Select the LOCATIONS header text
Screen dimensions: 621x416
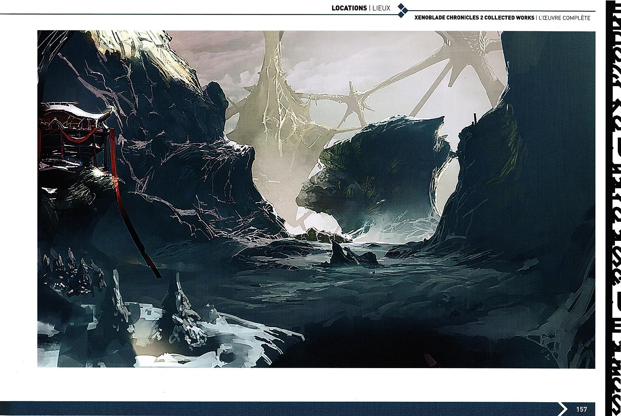349,8
